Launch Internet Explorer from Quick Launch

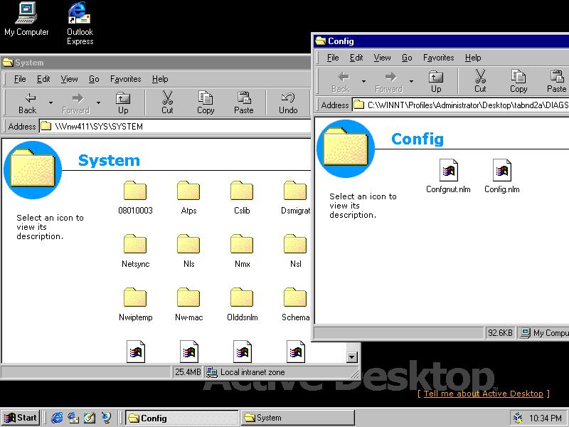57,418
